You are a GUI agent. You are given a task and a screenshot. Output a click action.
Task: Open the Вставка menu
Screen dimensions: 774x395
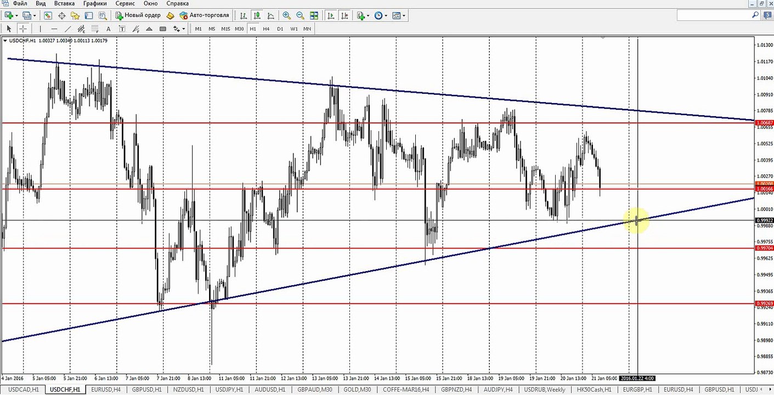coord(65,3)
